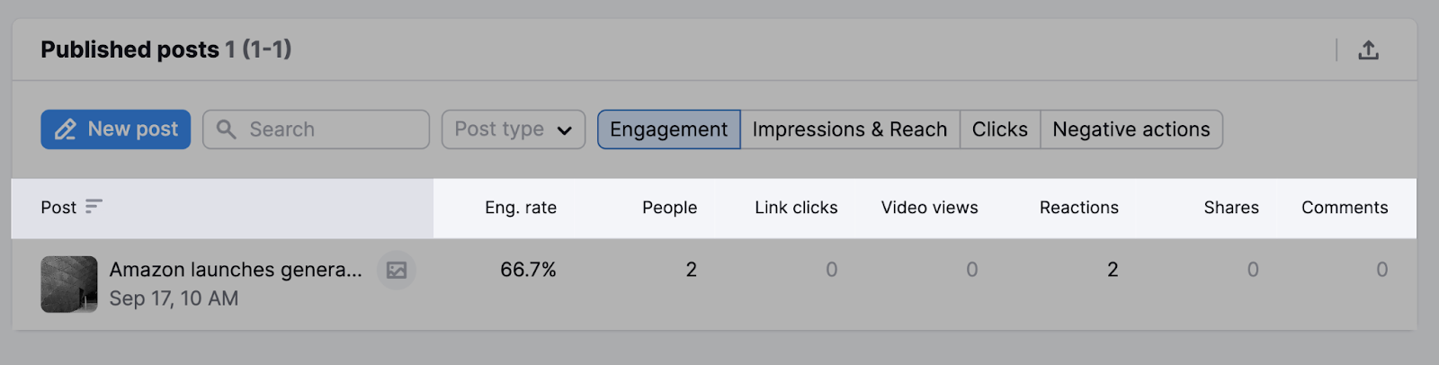Click the Post type chevron arrow
The image size is (1439, 365).
coord(565,130)
